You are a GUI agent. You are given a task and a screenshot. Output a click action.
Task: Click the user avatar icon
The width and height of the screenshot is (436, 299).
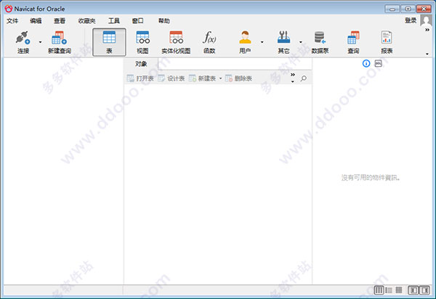[426, 20]
